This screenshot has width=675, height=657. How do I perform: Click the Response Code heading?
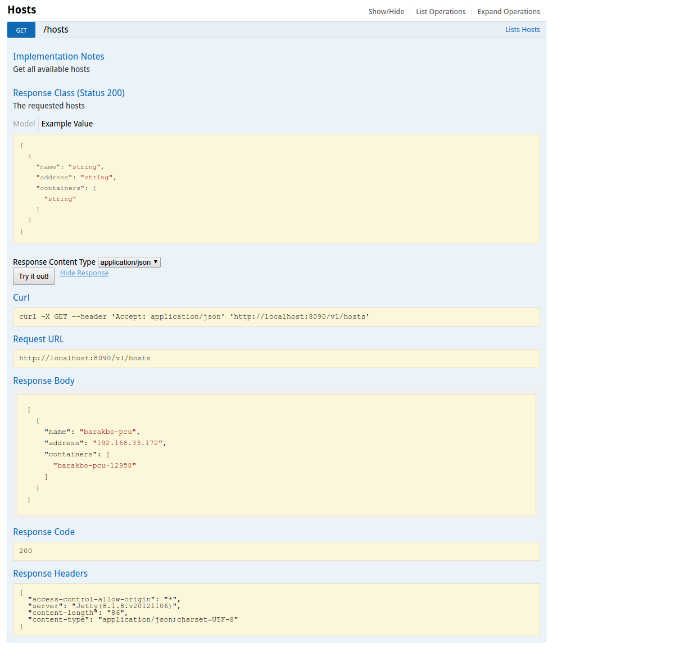44,532
